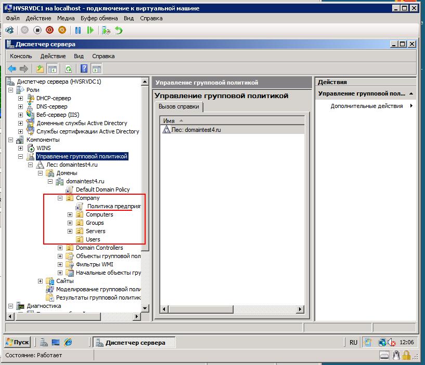Collapse the Роли node
Screen dimensions: 425x365
coord(10,90)
